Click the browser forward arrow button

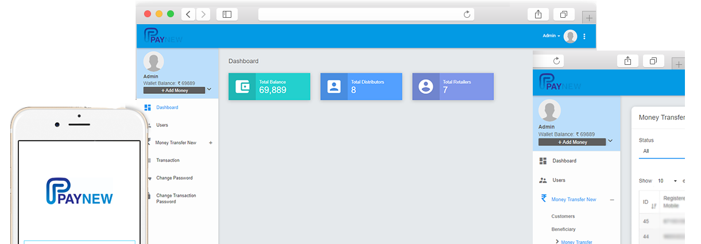point(203,14)
